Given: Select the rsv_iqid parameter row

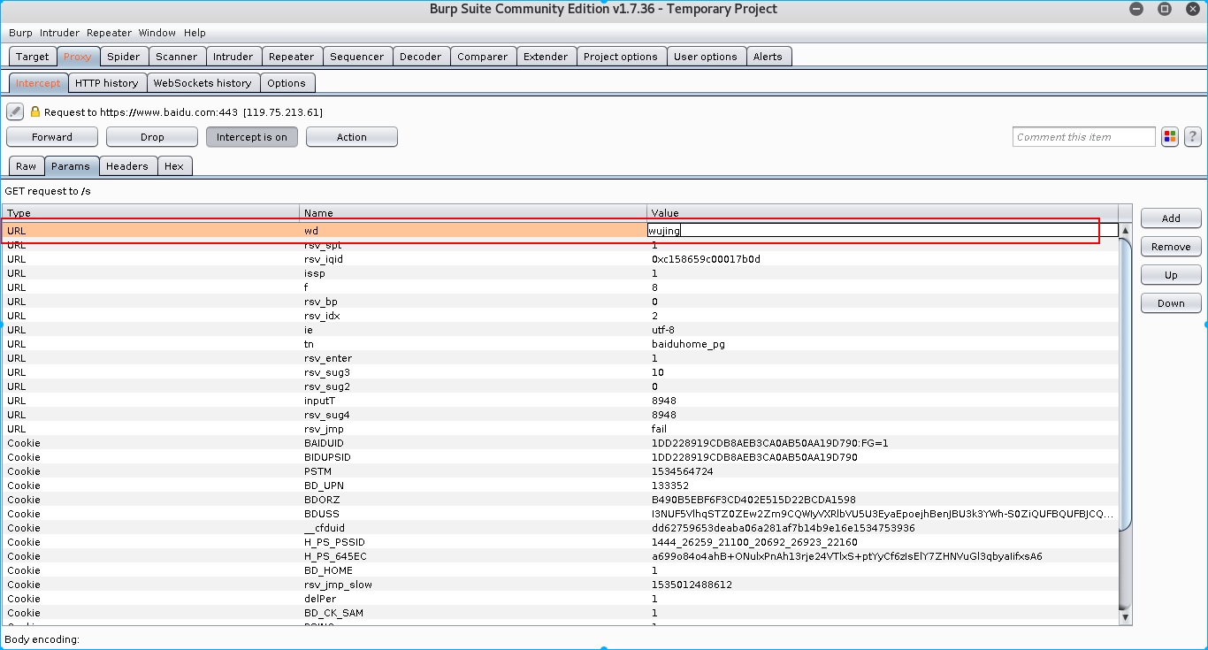Looking at the screenshot, I should (x=561, y=259).
